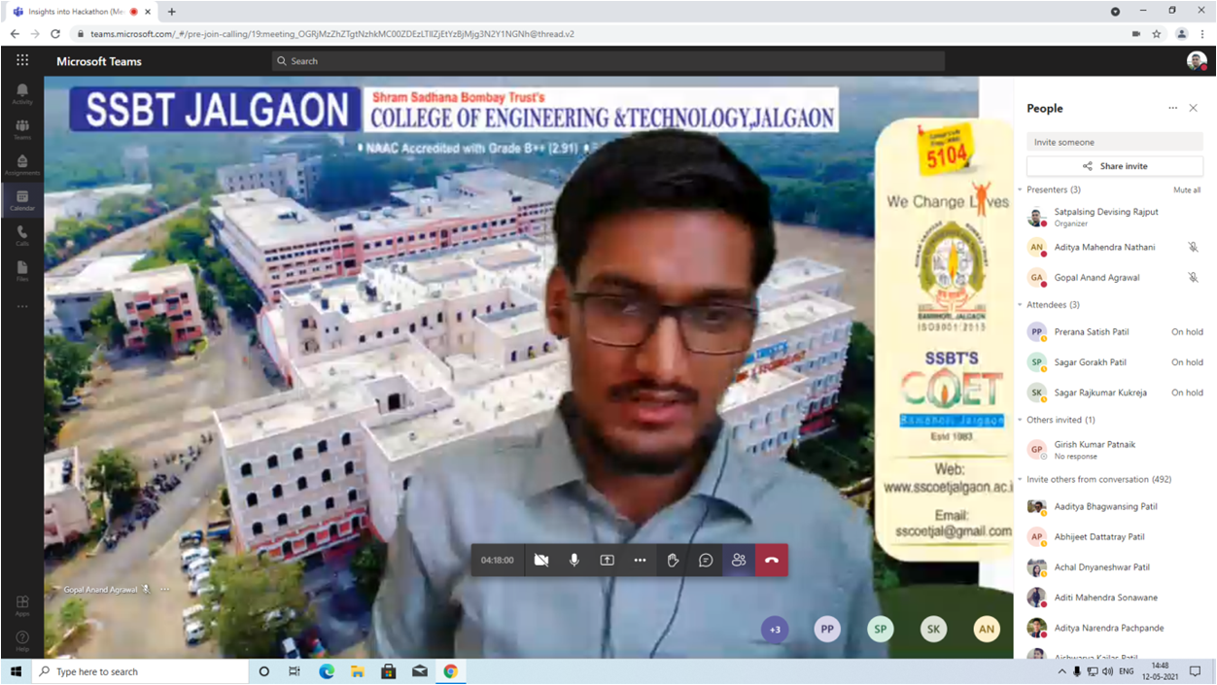Select Girish Kumar Patnaik invited entry

click(x=1115, y=449)
